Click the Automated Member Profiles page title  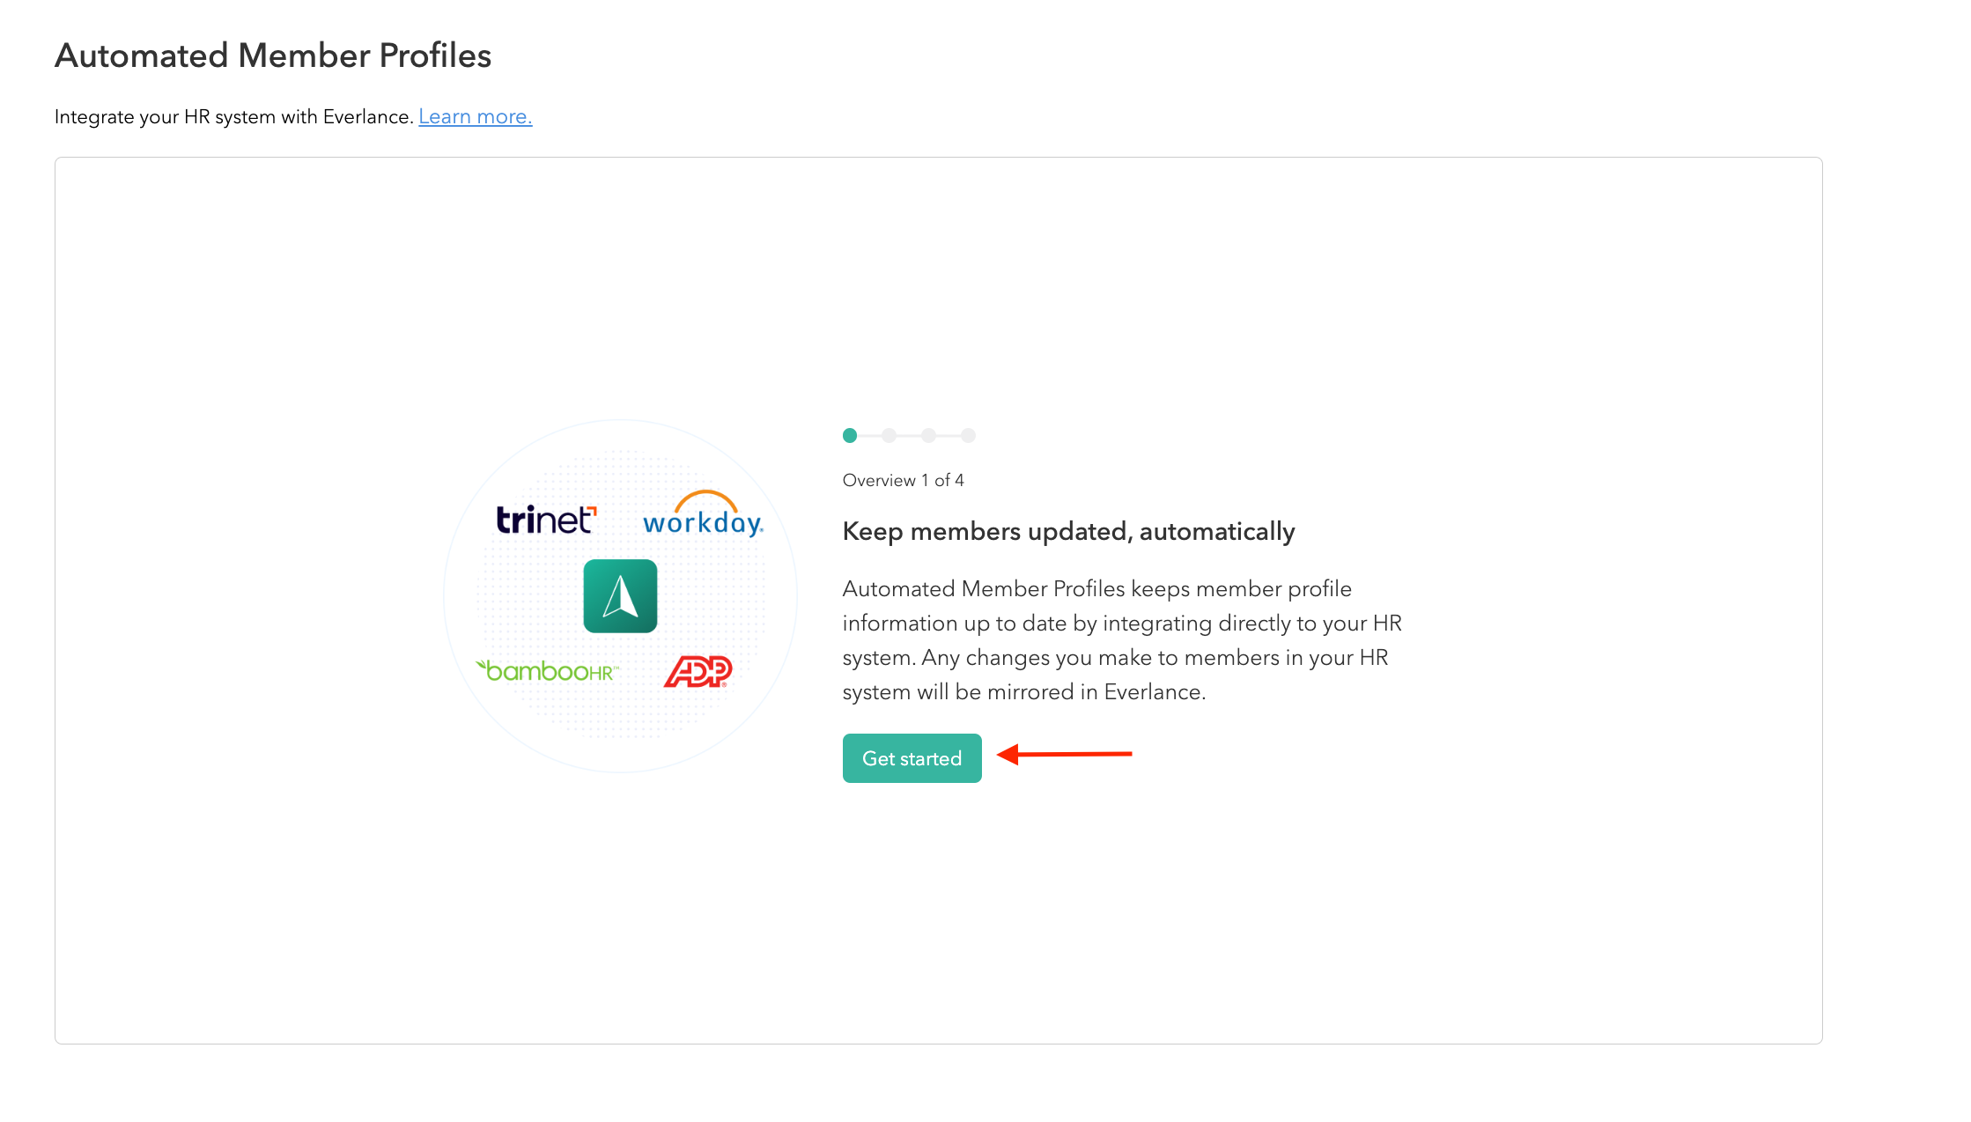click(x=273, y=55)
